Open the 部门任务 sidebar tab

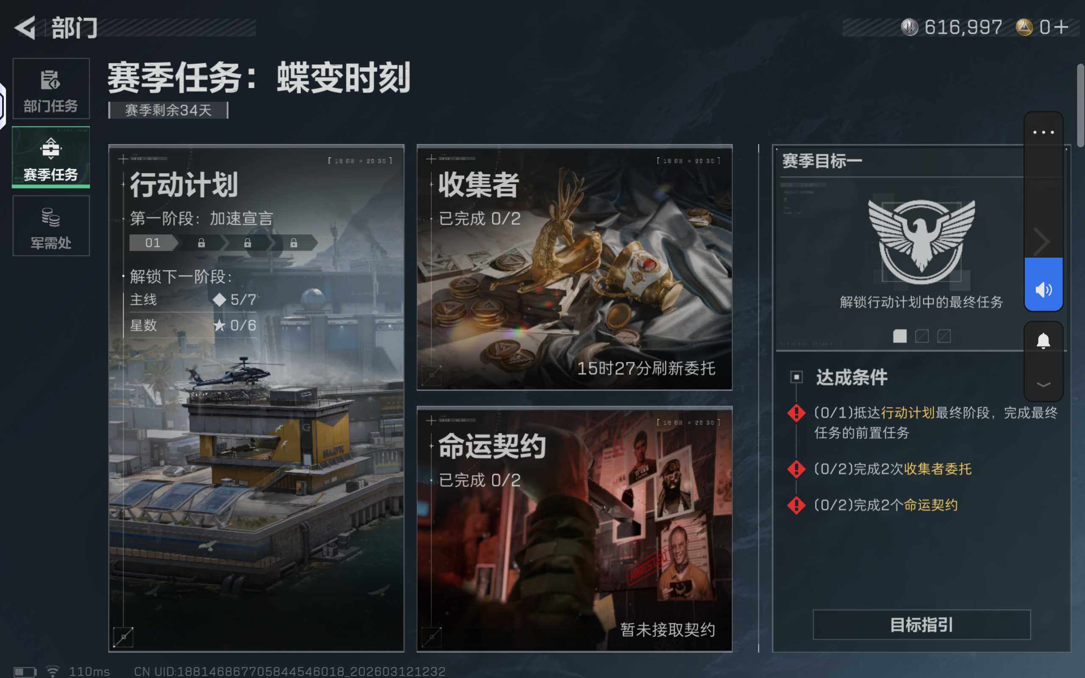click(x=51, y=88)
